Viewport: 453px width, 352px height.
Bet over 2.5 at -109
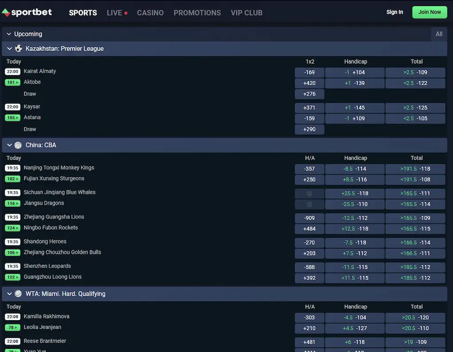click(415, 72)
